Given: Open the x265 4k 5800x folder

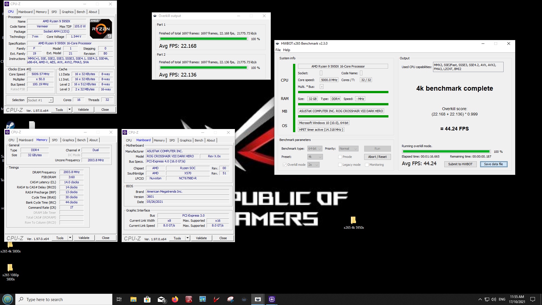Looking at the screenshot, I should [10, 248].
